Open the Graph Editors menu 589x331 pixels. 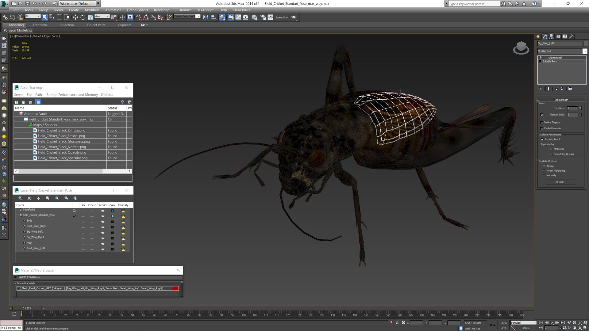137,10
